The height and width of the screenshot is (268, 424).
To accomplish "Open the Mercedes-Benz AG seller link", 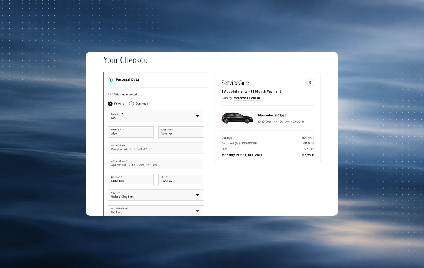I will tap(247, 98).
